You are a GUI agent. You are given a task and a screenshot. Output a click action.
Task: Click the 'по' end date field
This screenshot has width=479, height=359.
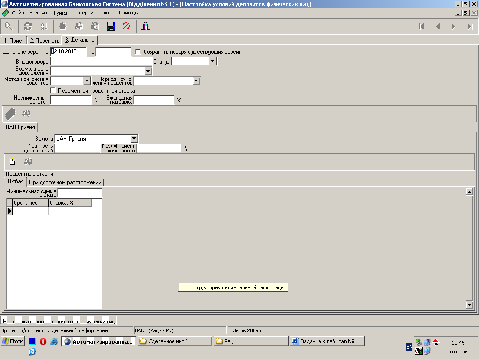click(x=114, y=51)
